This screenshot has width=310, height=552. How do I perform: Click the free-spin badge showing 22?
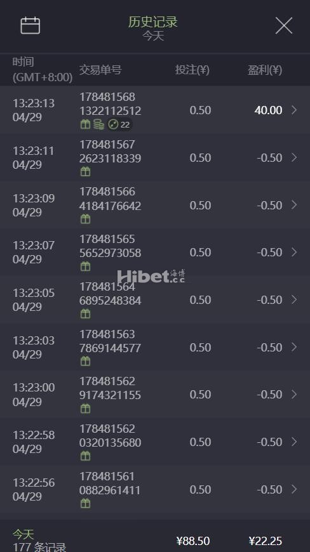pyautogui.click(x=119, y=124)
